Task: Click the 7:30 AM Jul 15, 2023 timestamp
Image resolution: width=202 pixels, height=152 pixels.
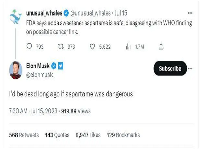Action: (33, 111)
